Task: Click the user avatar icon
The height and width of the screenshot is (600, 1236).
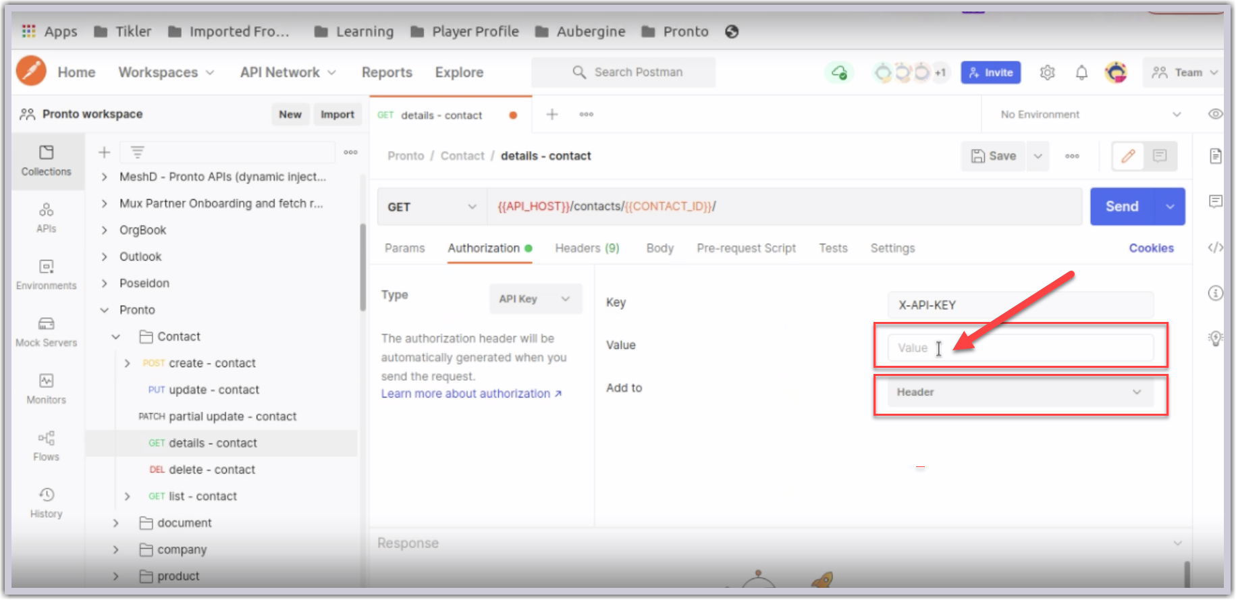Action: pyautogui.click(x=1116, y=72)
